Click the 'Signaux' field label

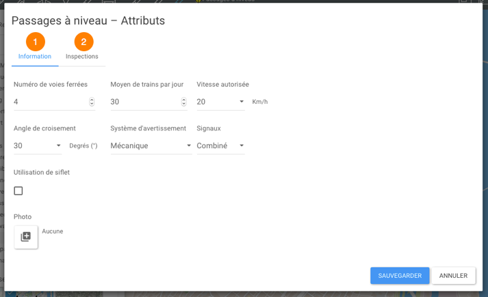coord(209,128)
